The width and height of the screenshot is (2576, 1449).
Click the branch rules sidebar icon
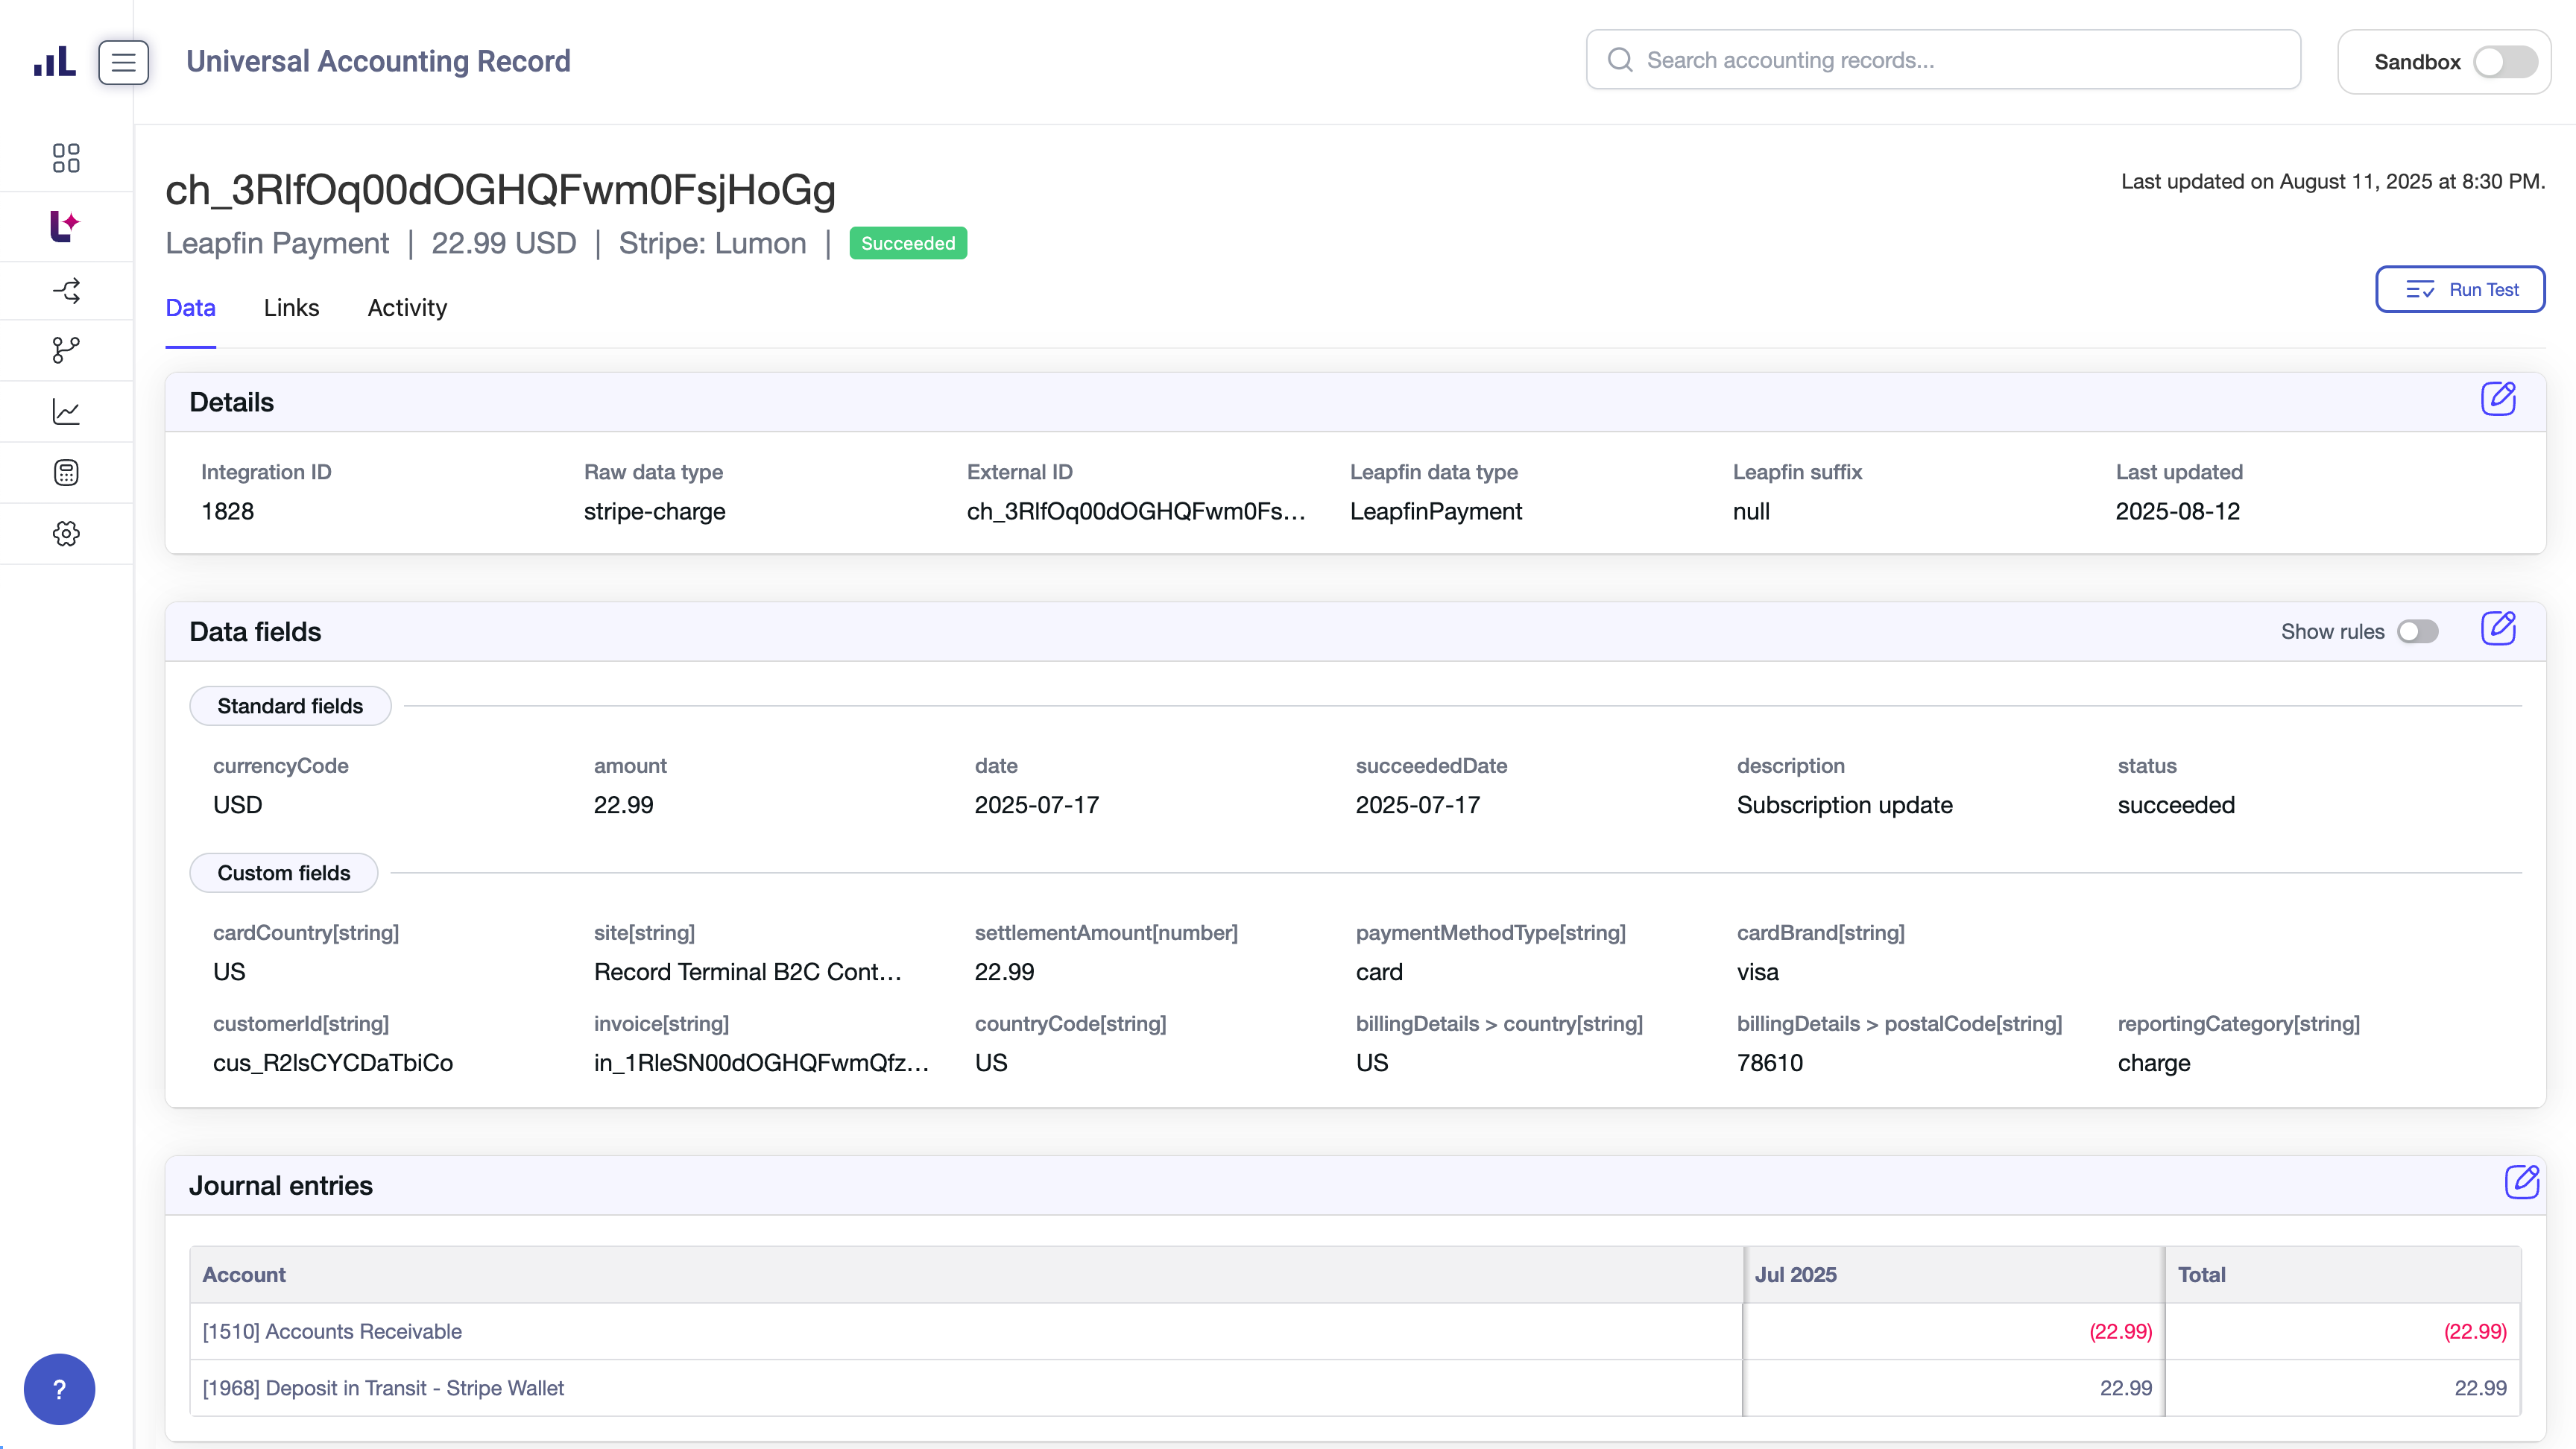pyautogui.click(x=66, y=350)
